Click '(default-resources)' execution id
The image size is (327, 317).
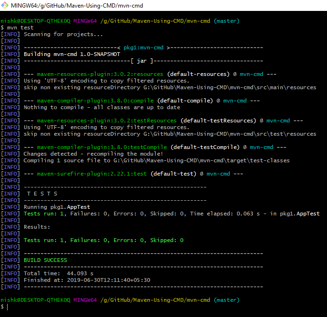point(198,75)
